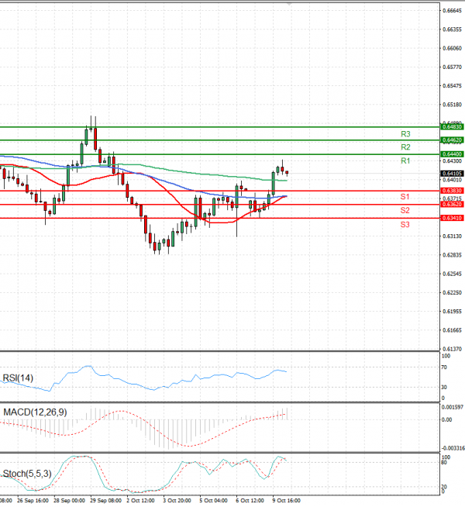
Task: Click the R3 resistance label
Action: pyautogui.click(x=405, y=134)
